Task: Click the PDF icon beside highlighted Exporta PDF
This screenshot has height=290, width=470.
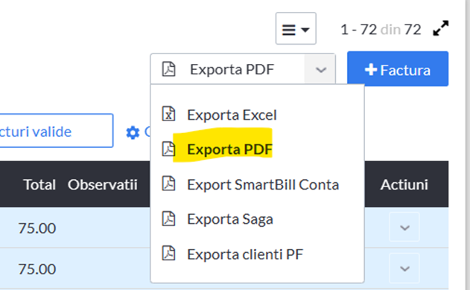Action: (x=168, y=149)
